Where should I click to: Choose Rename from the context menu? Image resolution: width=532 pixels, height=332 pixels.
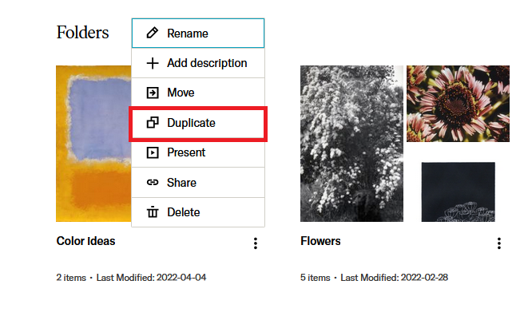(x=198, y=34)
